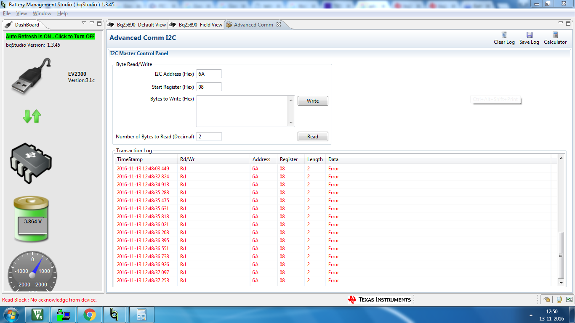This screenshot has height=323, width=575.
Task: Open the DashBoard view menu triangle
Action: click(83, 23)
